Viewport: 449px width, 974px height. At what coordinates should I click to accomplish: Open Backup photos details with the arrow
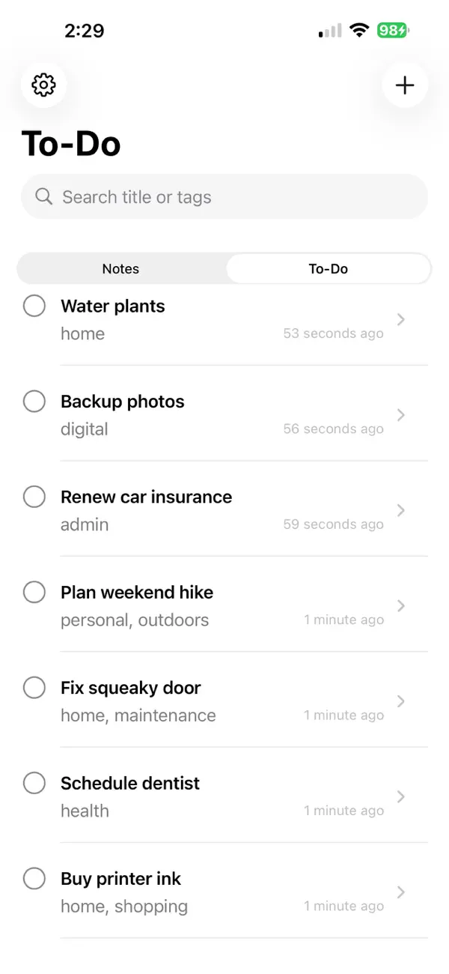click(x=401, y=414)
